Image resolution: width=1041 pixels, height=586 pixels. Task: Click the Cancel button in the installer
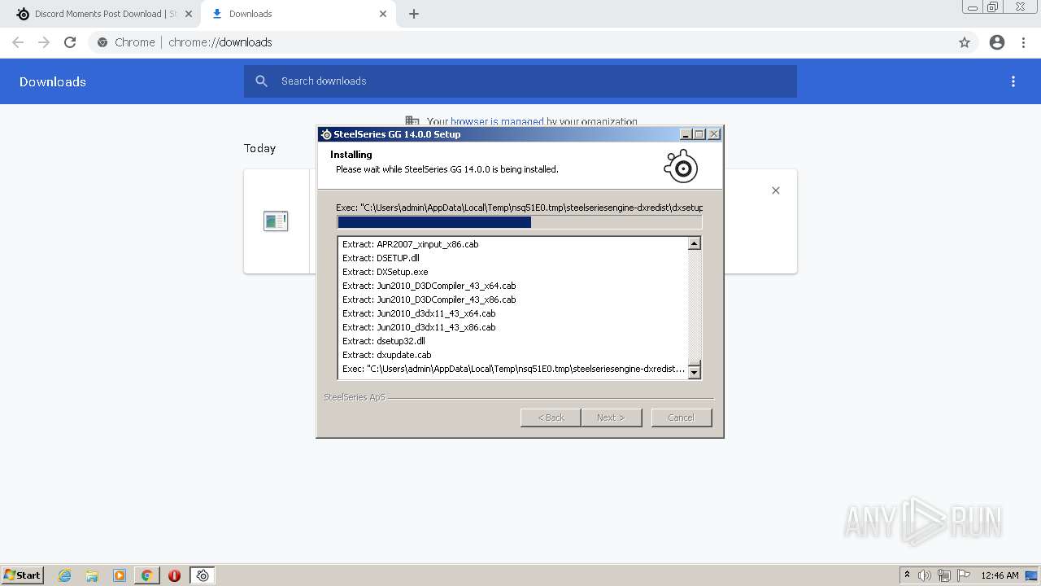(x=681, y=418)
